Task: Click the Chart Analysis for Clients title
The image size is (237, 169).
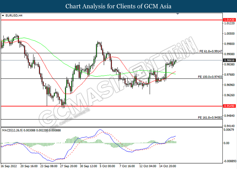Action: point(118,6)
